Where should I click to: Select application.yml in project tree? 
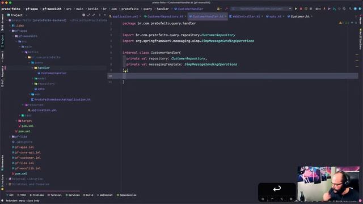[44, 110]
